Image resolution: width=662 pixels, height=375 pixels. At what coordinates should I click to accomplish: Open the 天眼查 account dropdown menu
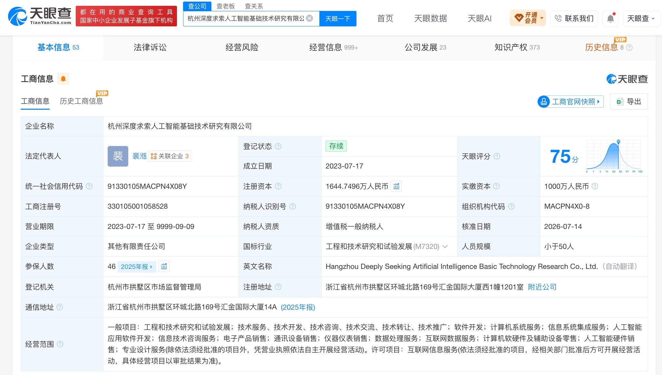coord(641,18)
